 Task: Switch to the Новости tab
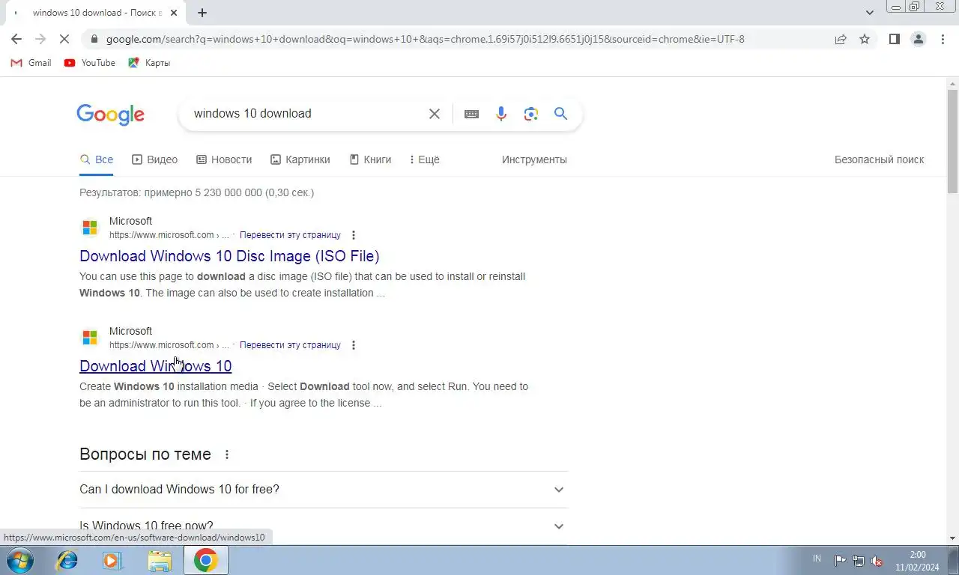pyautogui.click(x=224, y=159)
